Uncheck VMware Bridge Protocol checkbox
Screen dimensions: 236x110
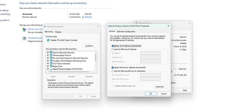tap(48, 55)
